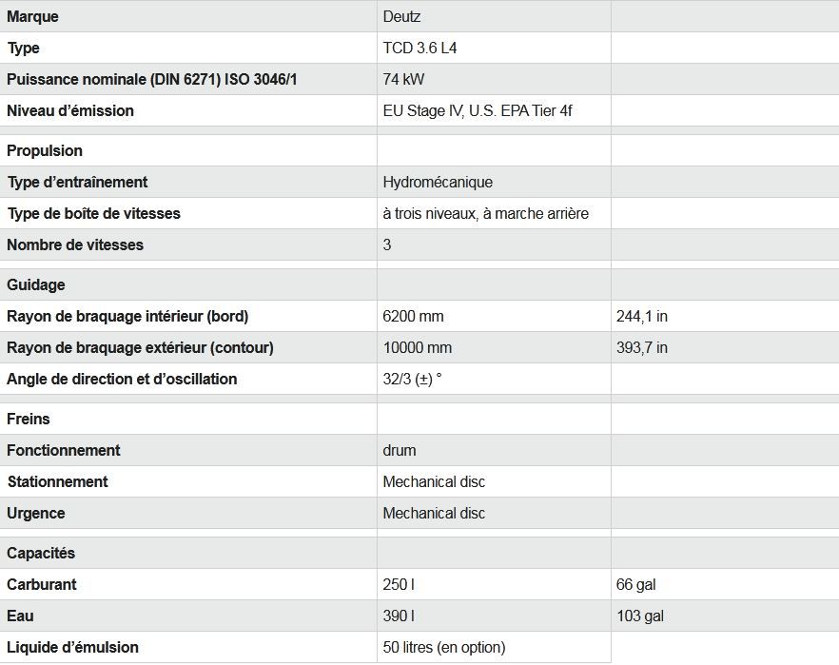Click 'EU Stage IV, U.S. EPA Tier 4f' text
The width and height of the screenshot is (839, 665).
click(x=478, y=110)
